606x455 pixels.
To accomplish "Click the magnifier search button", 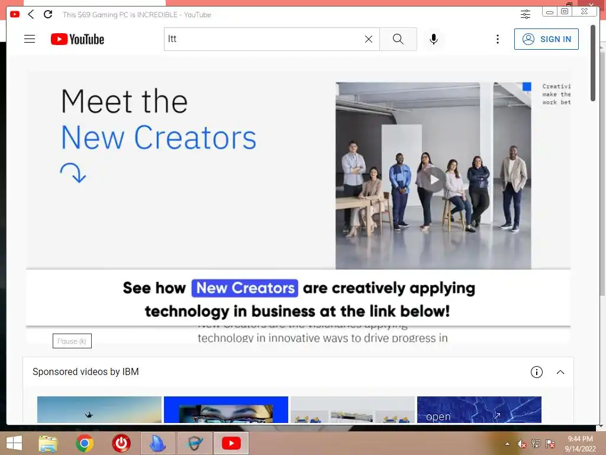I will pyautogui.click(x=398, y=39).
